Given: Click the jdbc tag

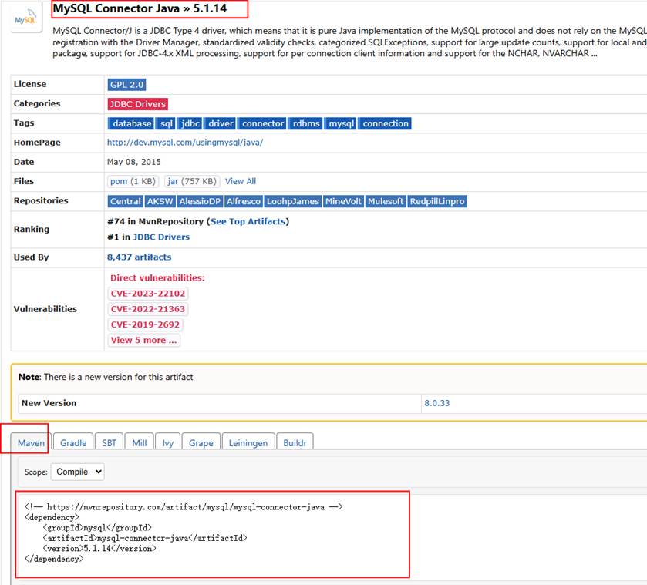Looking at the screenshot, I should [190, 123].
